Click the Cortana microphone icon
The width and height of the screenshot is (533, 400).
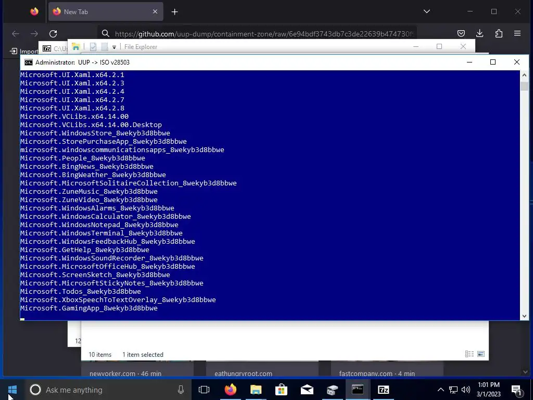[x=181, y=390]
